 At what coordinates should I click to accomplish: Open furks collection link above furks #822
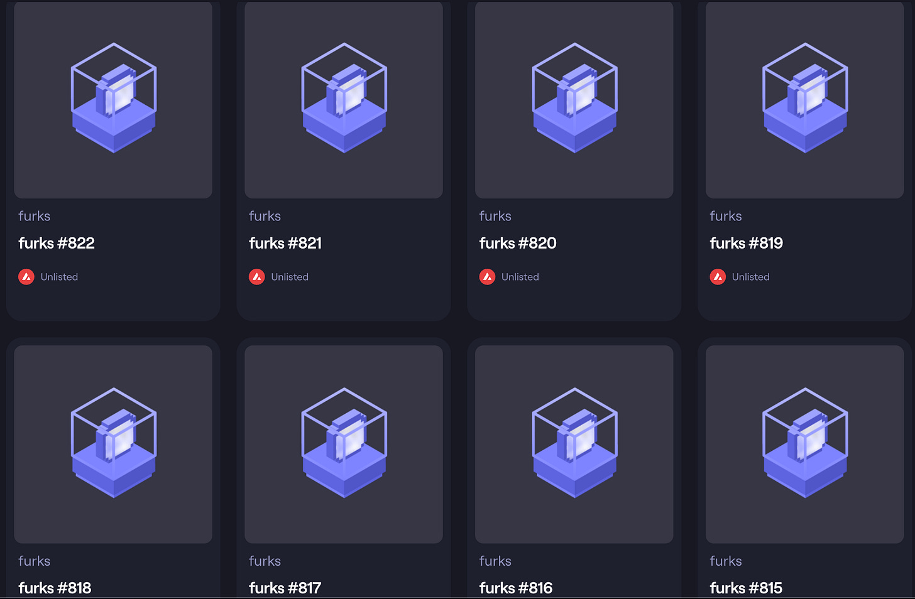35,216
